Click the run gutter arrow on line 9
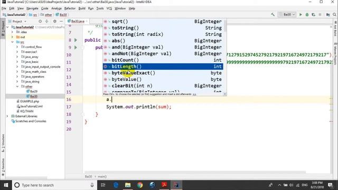This screenshot has width=338, height=190. click(76, 47)
